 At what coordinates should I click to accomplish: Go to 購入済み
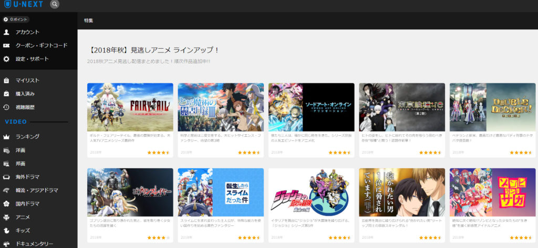click(x=25, y=94)
